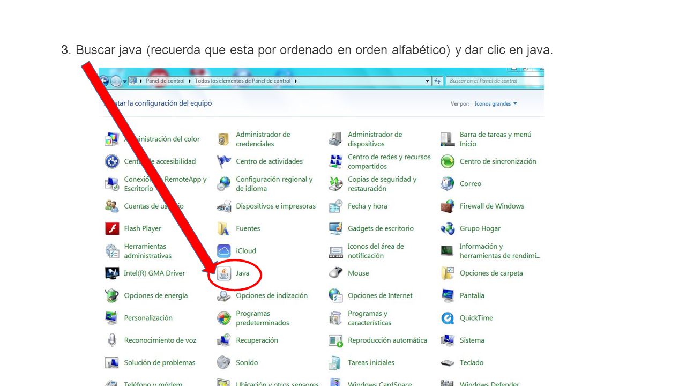Expand arrow after 'Todos los elementos de Panel de control'
The width and height of the screenshot is (686, 386).
295,81
